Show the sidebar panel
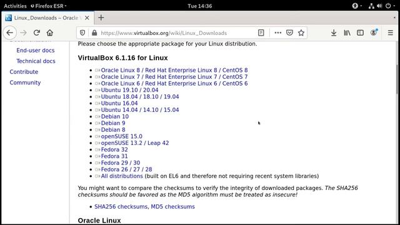This screenshot has height=225, width=400. tap(360, 32)
